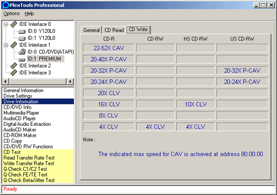277x195 pixels.
Task: Select IDE Interface 0 in tree
Action: click(35, 24)
